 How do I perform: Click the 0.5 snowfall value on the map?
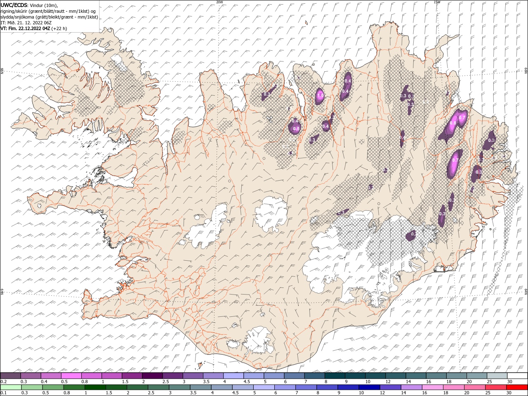click(296, 129)
